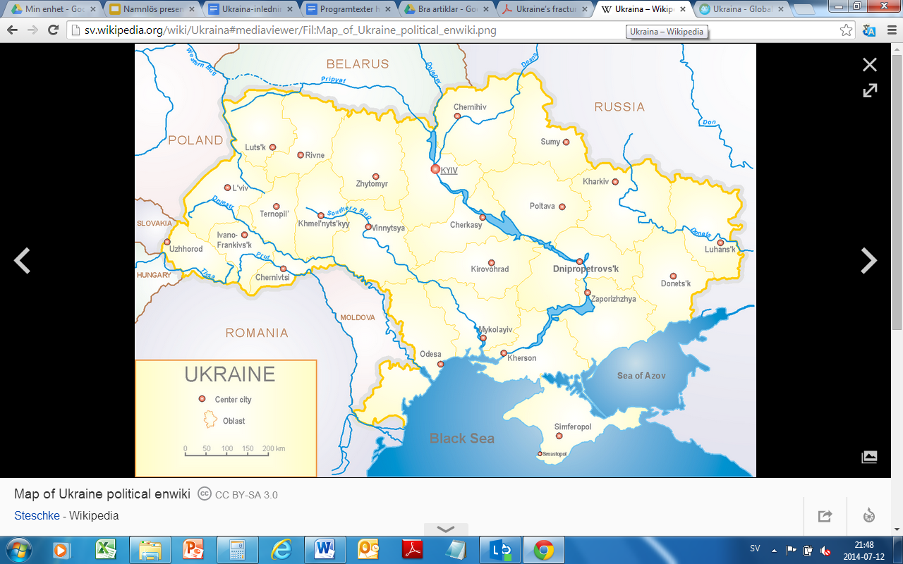Open the CC BY-SA 3.0 license link
This screenshot has height=564, width=903.
point(246,495)
